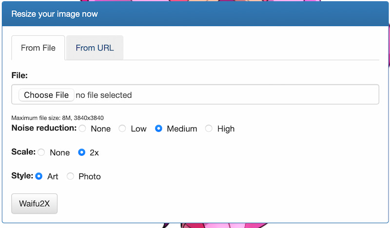Click the Choose File button

[x=46, y=95]
